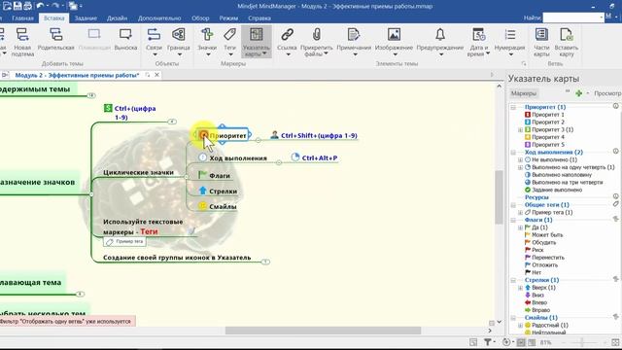Click the Просмотр button in Map Index panel
This screenshot has width=622, height=350.
[607, 93]
